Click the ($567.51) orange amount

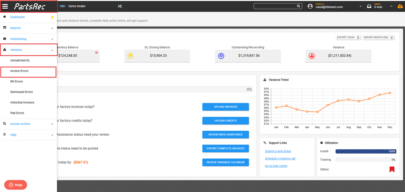[81, 162]
